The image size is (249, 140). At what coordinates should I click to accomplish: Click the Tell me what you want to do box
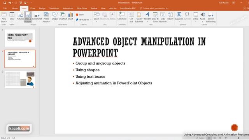tap(154, 8)
